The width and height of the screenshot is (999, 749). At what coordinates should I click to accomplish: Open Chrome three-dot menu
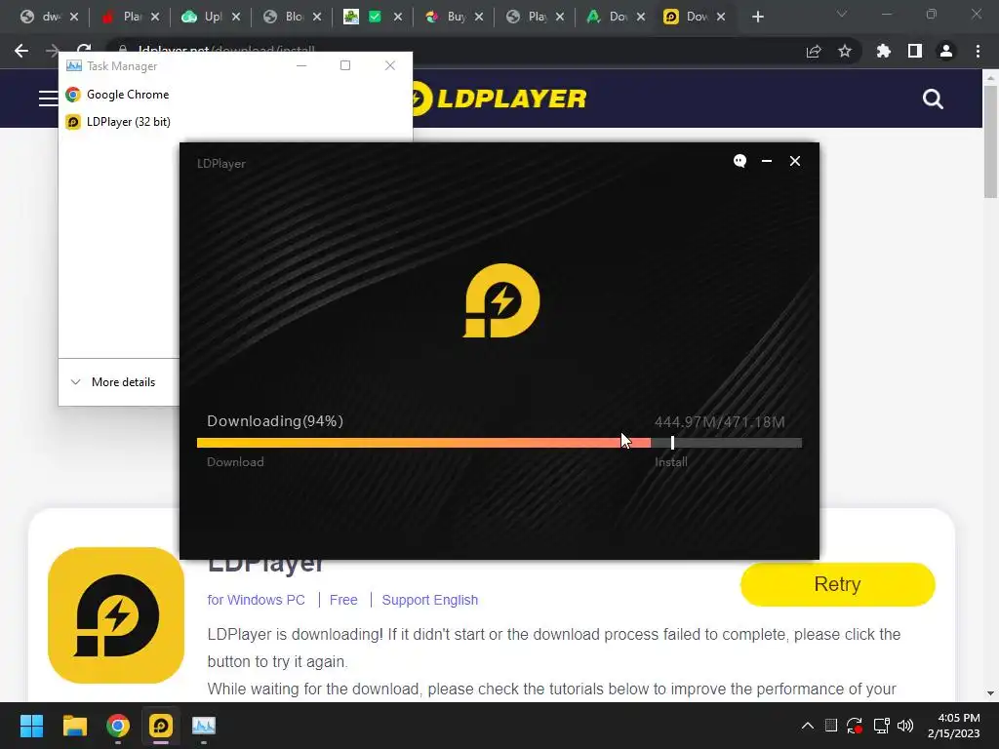tap(978, 51)
